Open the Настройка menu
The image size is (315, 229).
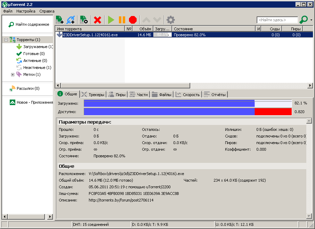tap(26, 11)
